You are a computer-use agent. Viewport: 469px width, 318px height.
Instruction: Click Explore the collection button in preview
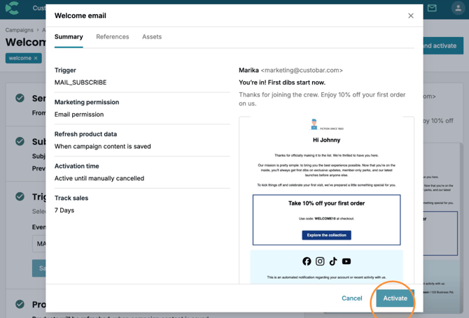326,235
